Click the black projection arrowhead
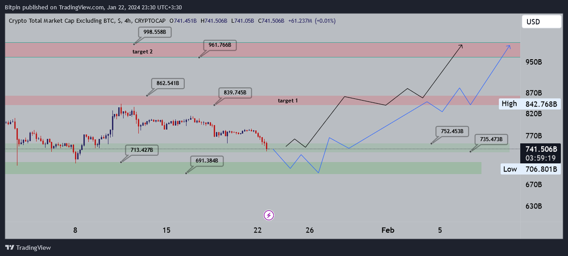 click(x=461, y=45)
